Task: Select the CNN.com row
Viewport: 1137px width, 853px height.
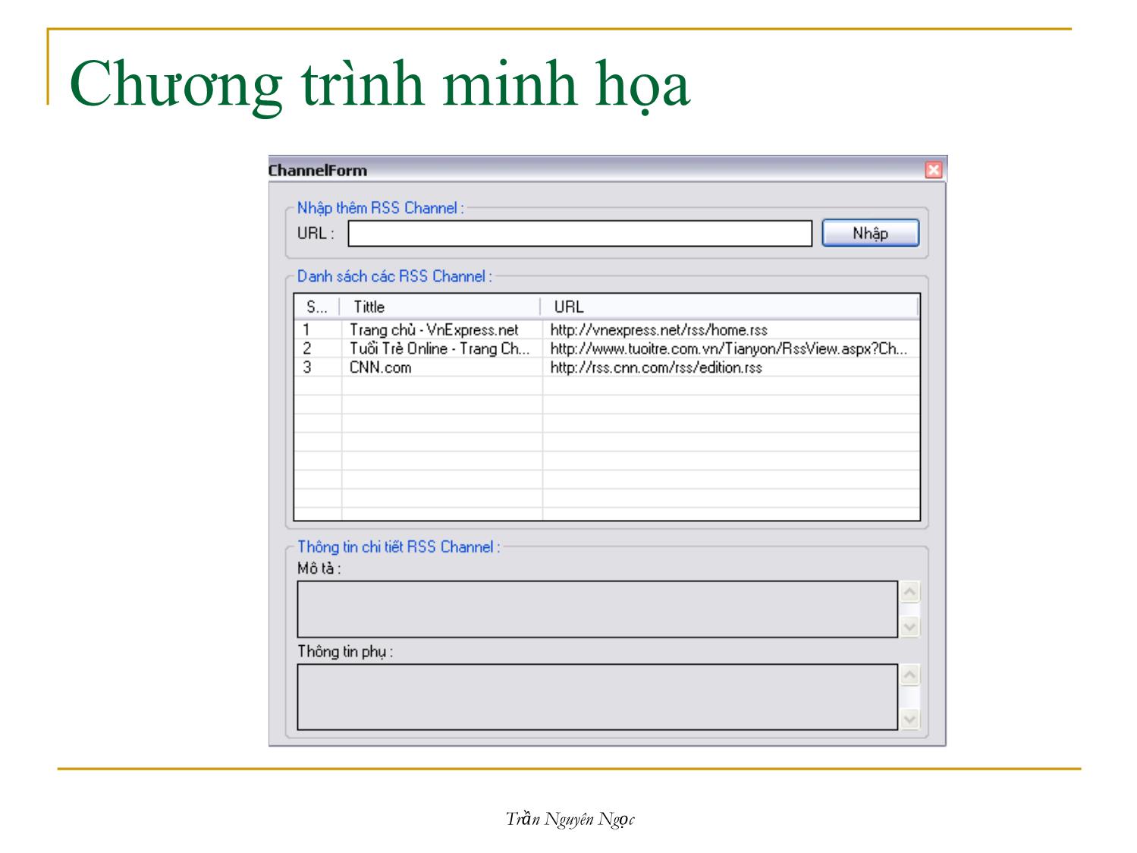Action: point(607,367)
